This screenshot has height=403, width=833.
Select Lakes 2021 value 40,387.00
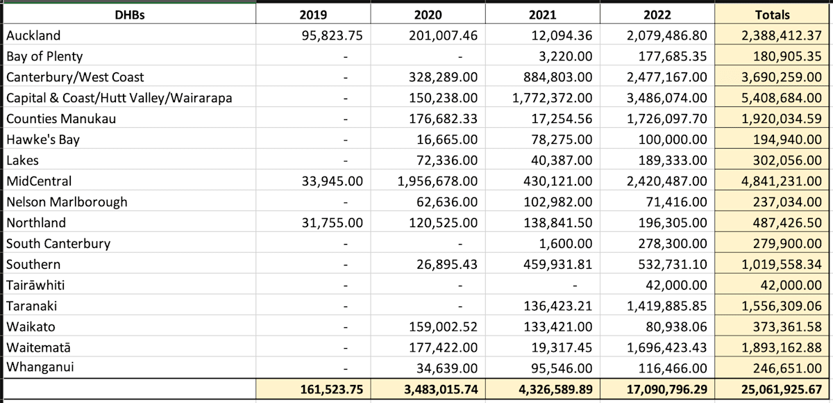click(562, 161)
